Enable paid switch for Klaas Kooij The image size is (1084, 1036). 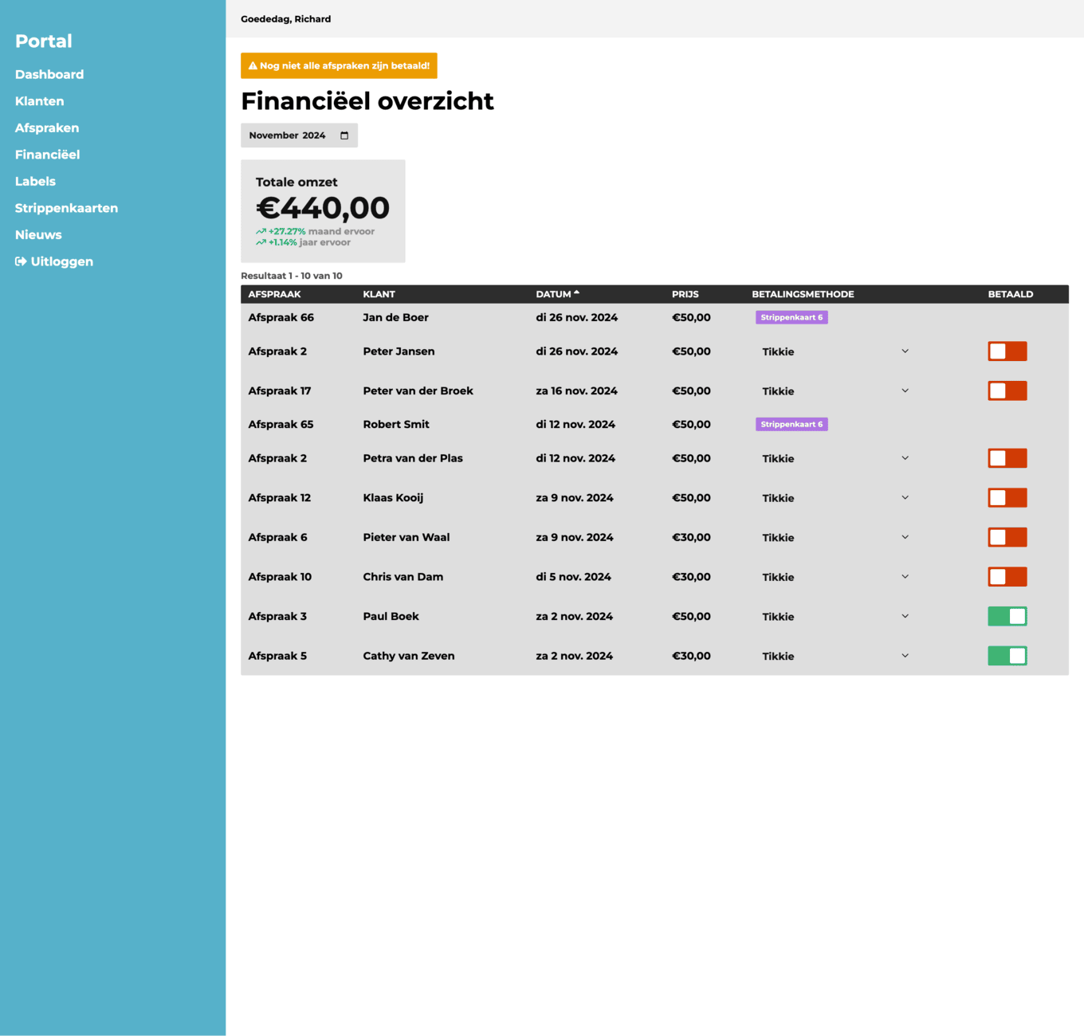1007,498
